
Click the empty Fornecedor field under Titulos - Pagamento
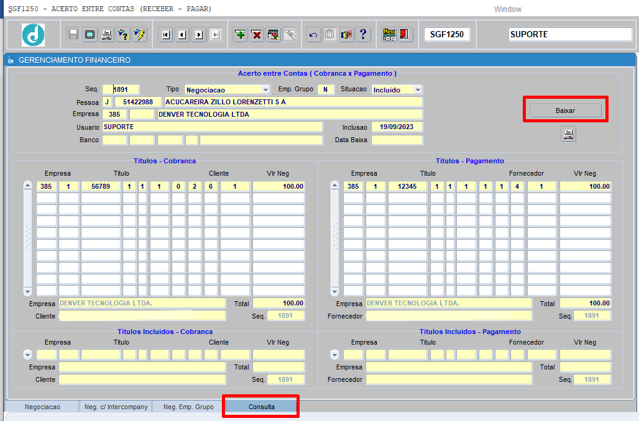449,315
